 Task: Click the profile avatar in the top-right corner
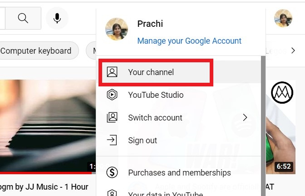pyautogui.click(x=283, y=18)
